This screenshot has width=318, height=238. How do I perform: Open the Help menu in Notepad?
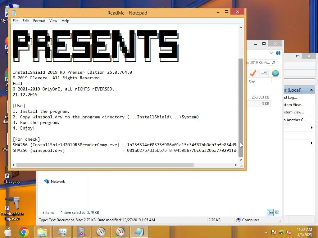point(65,21)
